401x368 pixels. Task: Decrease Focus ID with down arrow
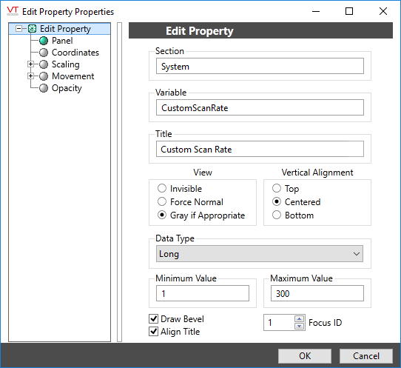tap(299, 326)
